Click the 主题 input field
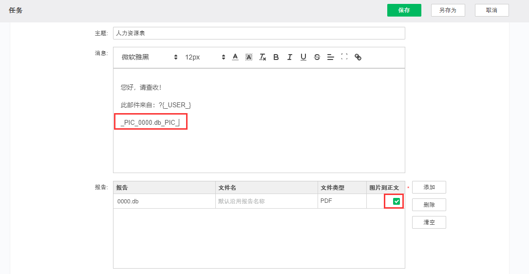The image size is (529, 274). click(x=259, y=33)
